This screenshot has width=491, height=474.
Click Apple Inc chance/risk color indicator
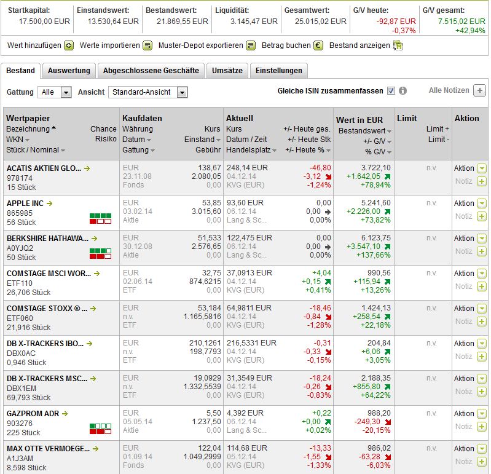tap(100, 218)
